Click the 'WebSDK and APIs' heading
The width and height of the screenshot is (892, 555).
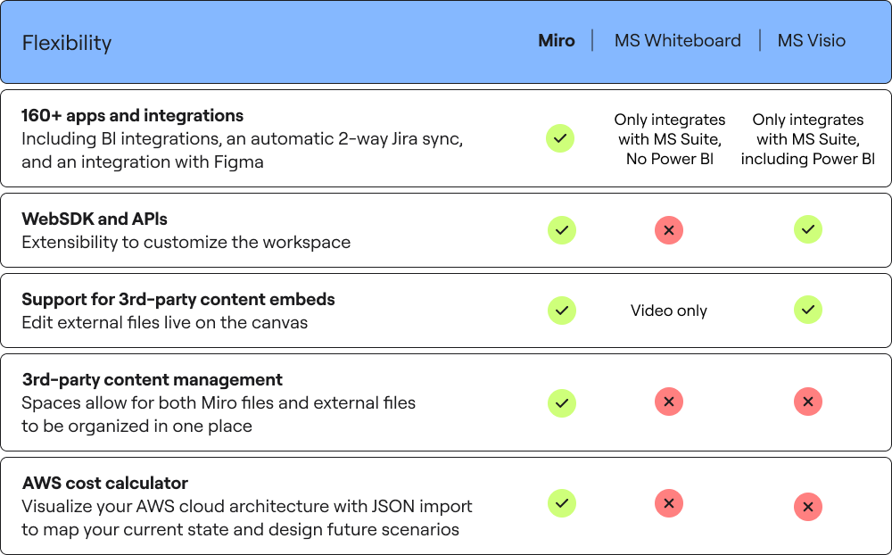(95, 219)
